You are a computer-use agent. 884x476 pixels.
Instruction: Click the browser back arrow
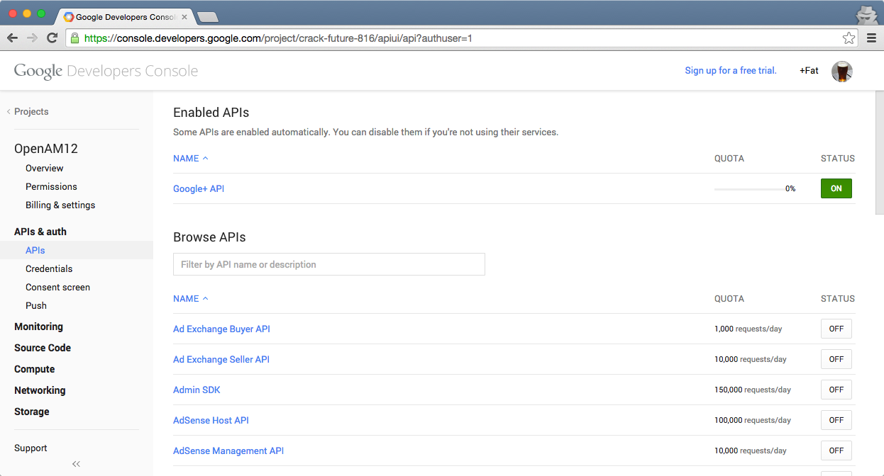click(13, 38)
